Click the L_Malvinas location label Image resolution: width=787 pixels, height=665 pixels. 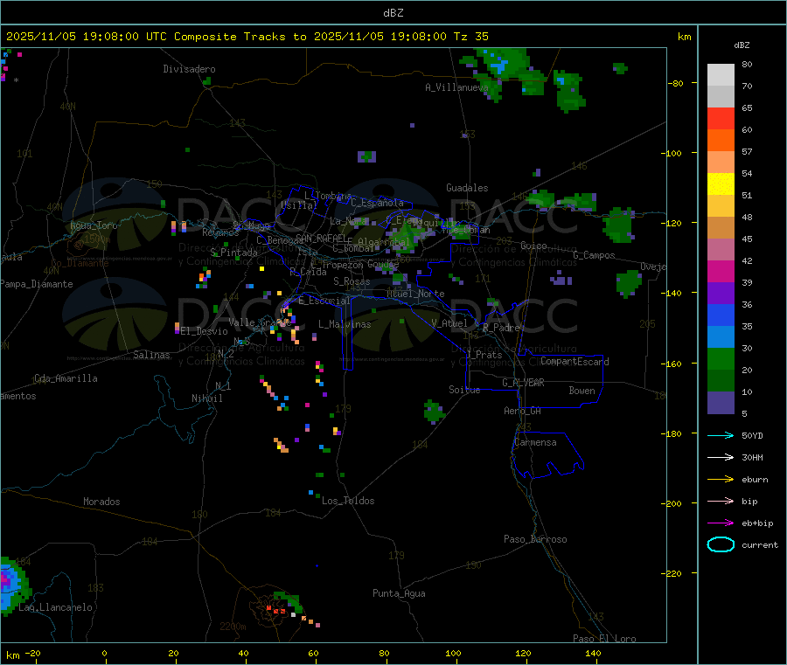pos(345,324)
